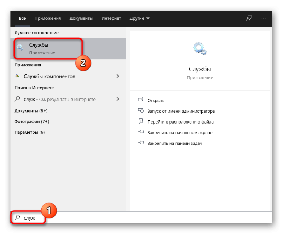Switch to the Приложения tab
The image size is (283, 234).
coord(48,18)
